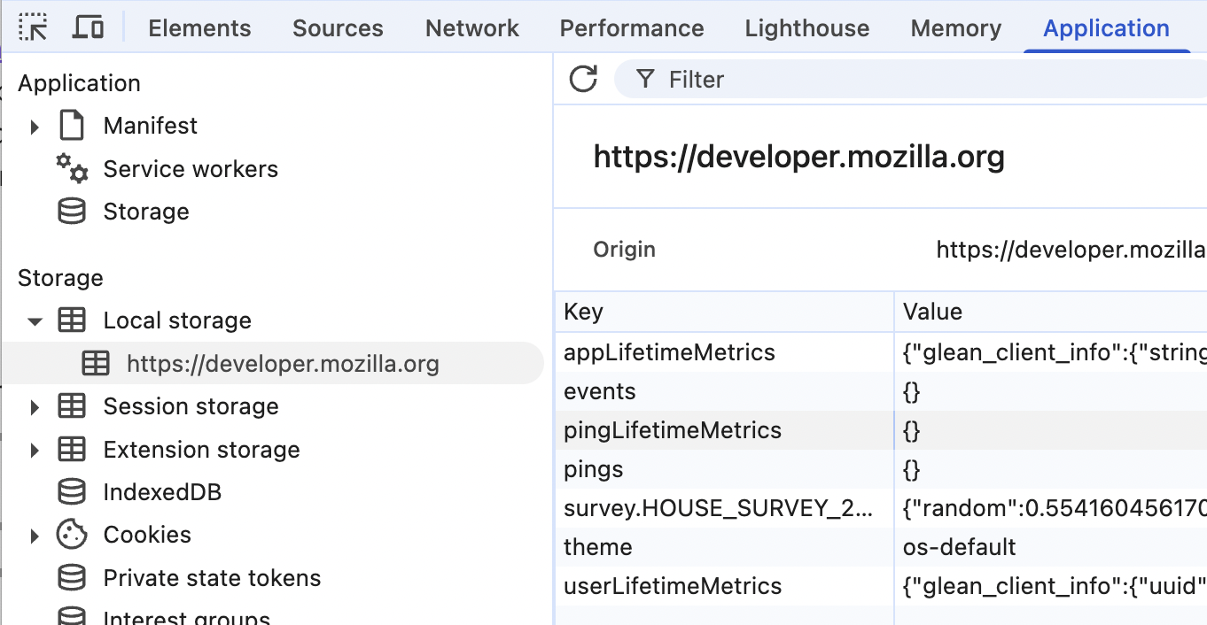This screenshot has height=625, width=1207.
Task: Toggle the device toolbar icon
Action: tap(88, 28)
